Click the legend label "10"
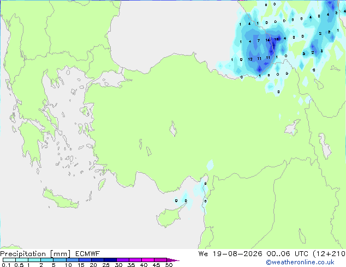 point(68,265)
